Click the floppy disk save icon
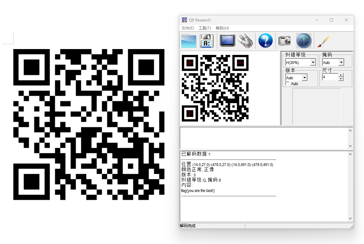 [x=206, y=41]
